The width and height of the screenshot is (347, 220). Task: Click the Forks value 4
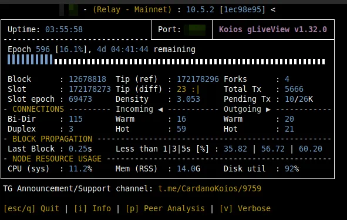click(287, 79)
